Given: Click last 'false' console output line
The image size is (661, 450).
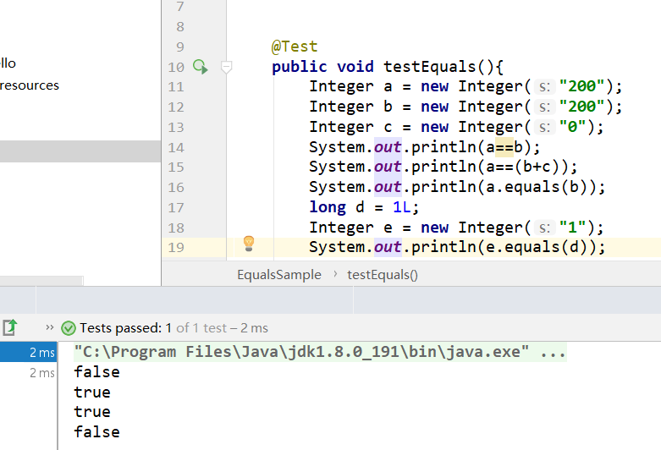Looking at the screenshot, I should click(x=97, y=432).
